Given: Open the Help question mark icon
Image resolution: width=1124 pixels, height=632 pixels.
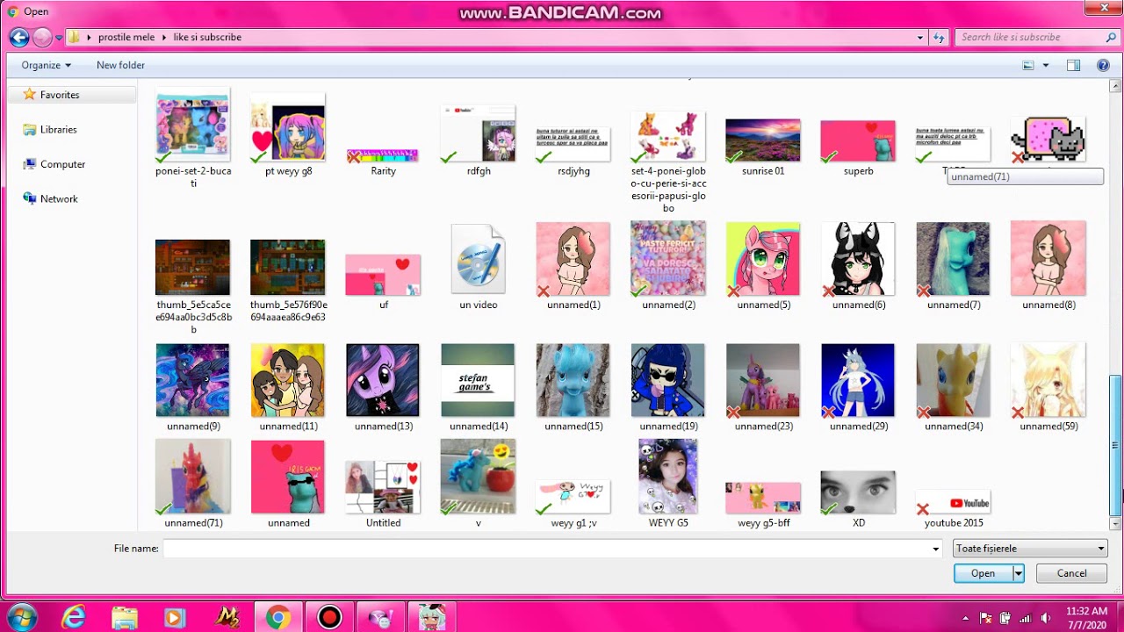Looking at the screenshot, I should tap(1104, 65).
